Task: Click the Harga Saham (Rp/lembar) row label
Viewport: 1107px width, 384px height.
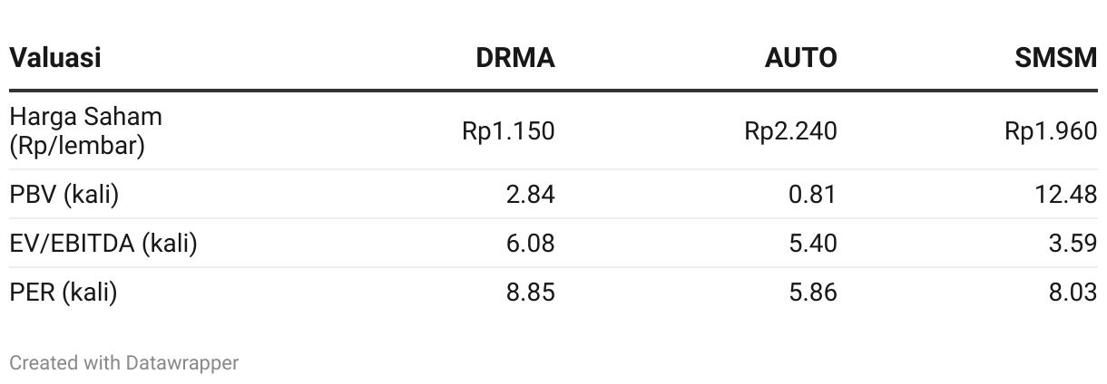Action: pyautogui.click(x=86, y=131)
